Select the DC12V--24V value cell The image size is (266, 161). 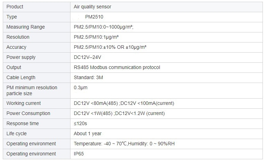88,57
